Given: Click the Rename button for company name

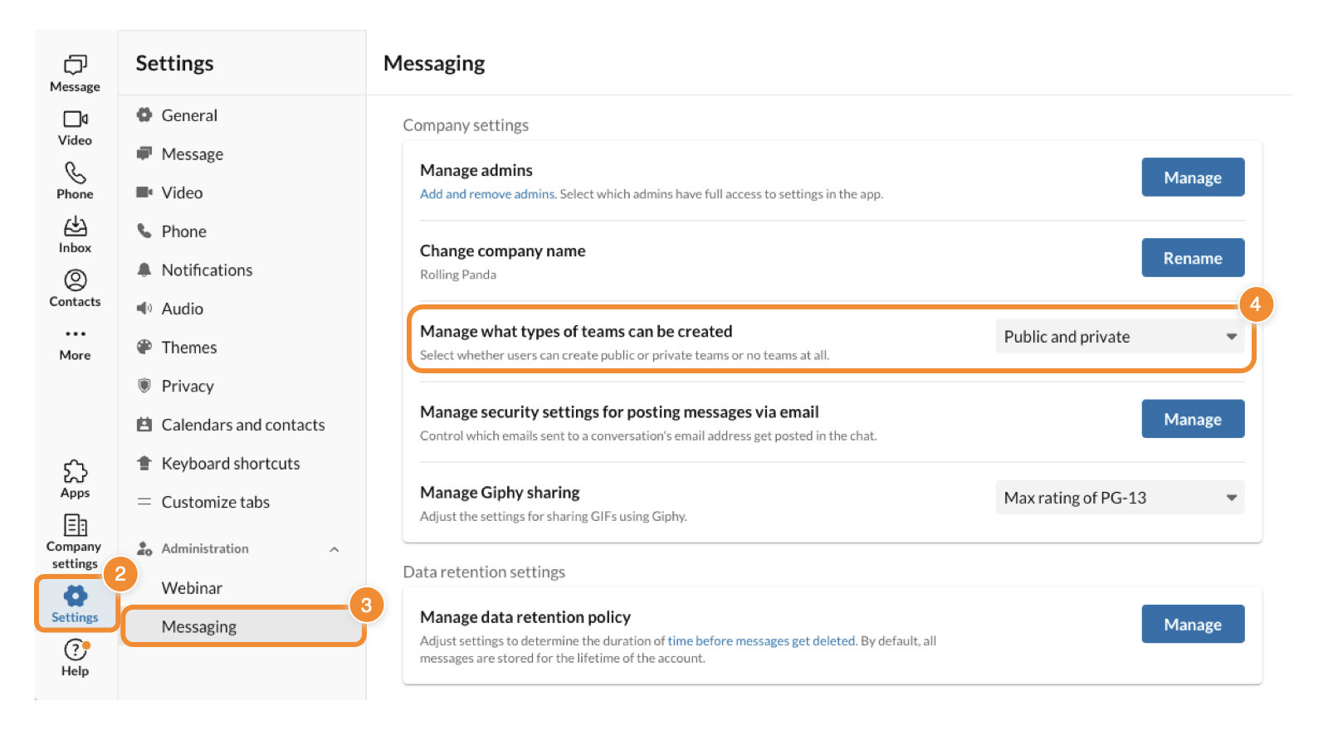Looking at the screenshot, I should (x=1192, y=258).
